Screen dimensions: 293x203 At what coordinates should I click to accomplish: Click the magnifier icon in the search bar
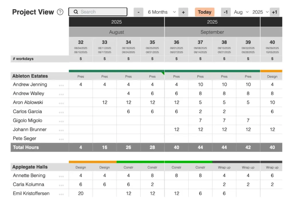75,12
